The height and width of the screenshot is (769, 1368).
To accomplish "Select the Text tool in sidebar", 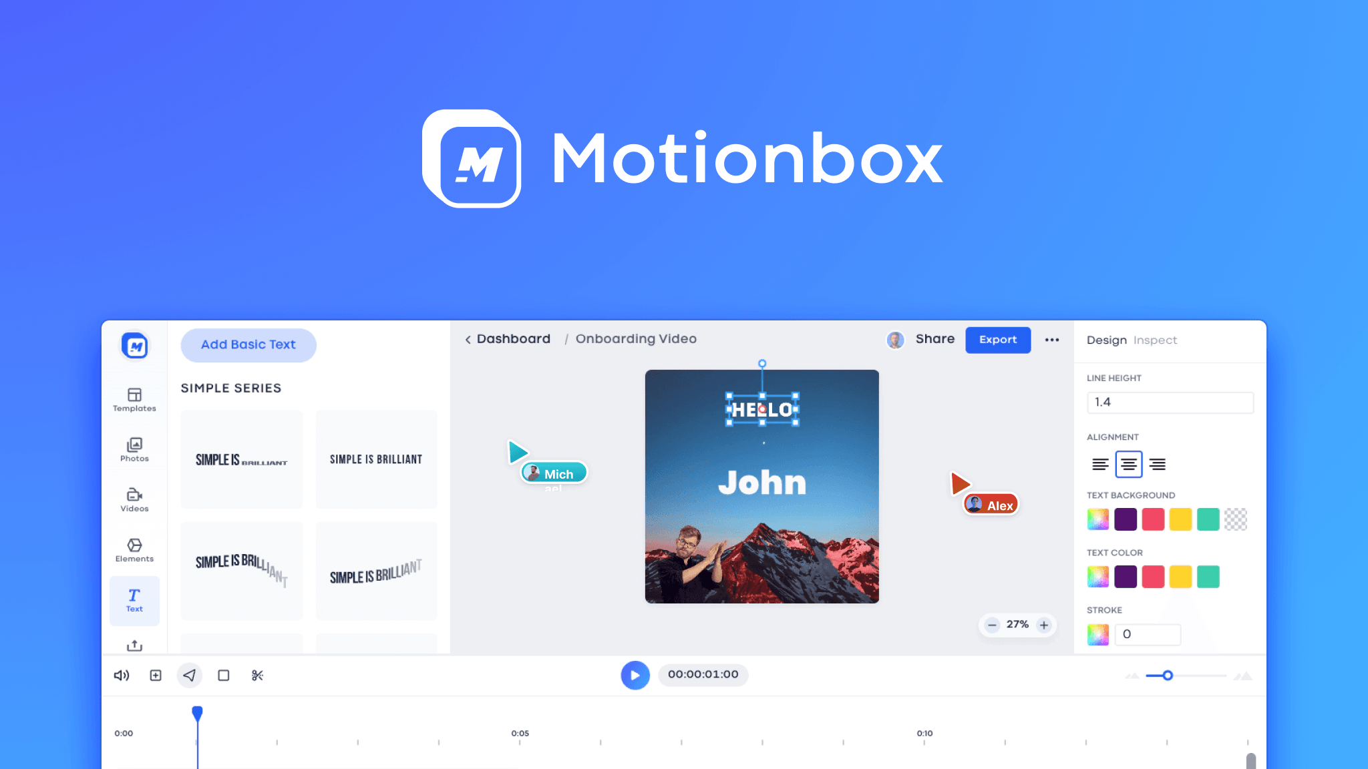I will click(134, 599).
